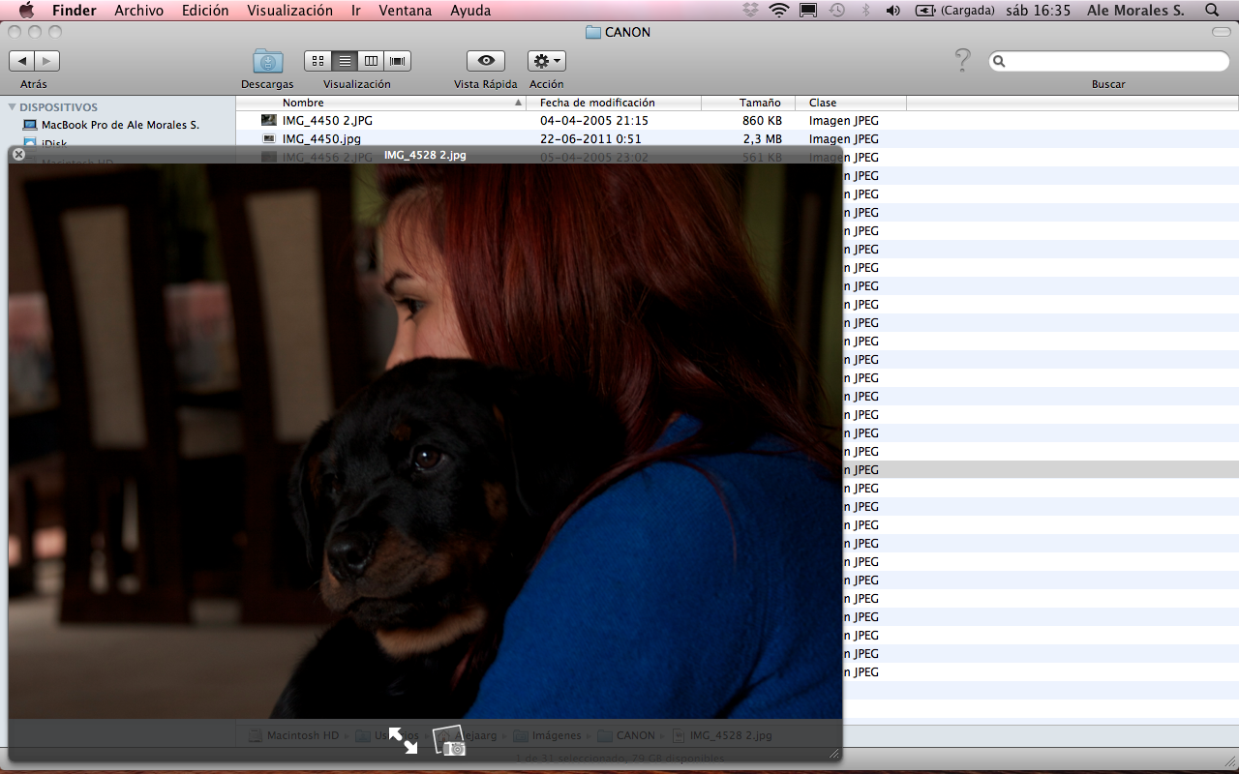The width and height of the screenshot is (1239, 774).
Task: Add the previewed image to iPhoto
Action: [449, 740]
